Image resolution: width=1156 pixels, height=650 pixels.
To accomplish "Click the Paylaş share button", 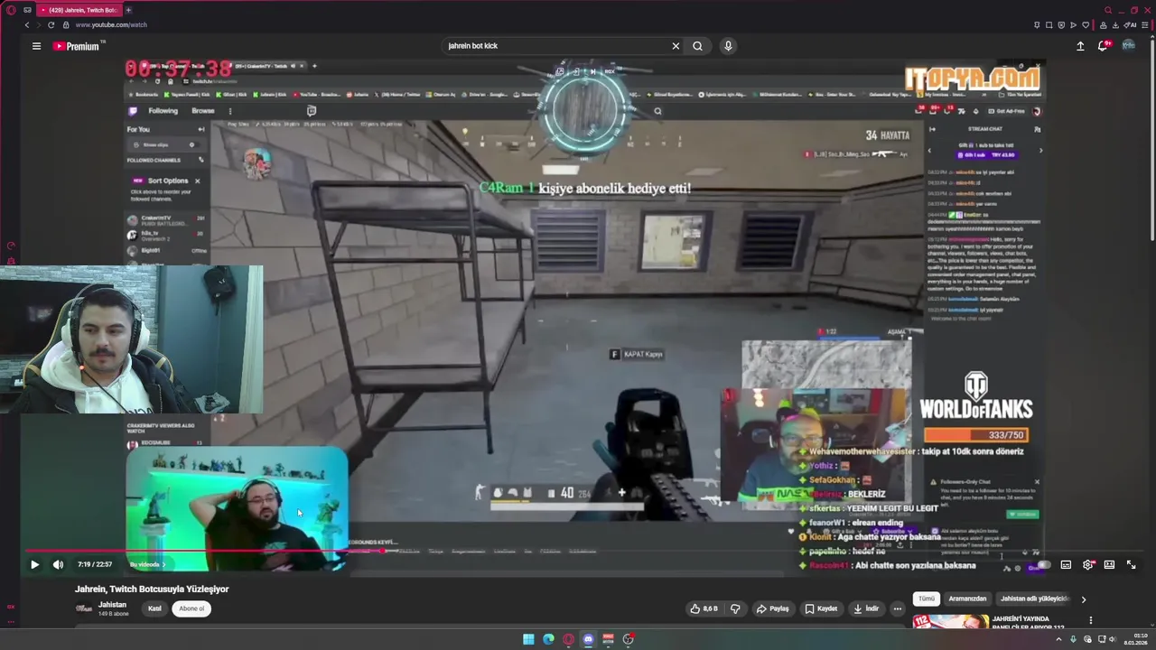I will (x=772, y=608).
